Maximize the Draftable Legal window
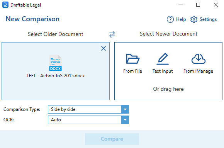The height and width of the screenshot is (148, 224). point(198,5)
